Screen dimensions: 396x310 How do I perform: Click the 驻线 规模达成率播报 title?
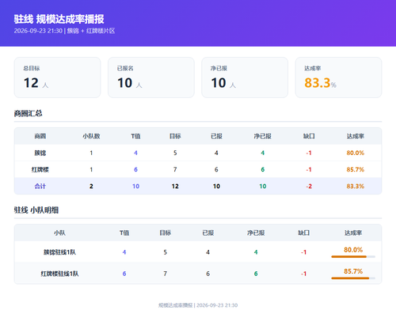click(59, 19)
